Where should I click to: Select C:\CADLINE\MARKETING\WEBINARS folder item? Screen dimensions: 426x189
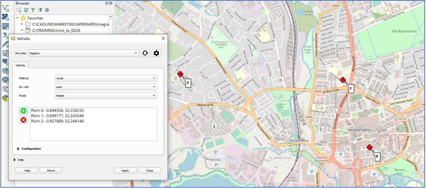click(71, 24)
